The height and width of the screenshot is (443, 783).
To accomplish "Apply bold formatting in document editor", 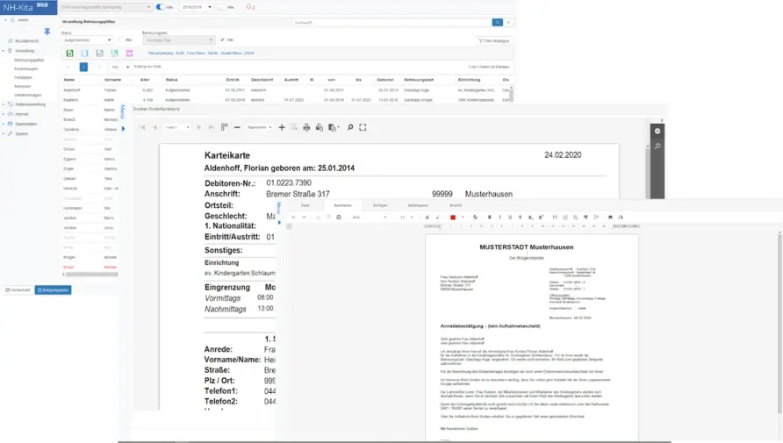I will click(489, 217).
